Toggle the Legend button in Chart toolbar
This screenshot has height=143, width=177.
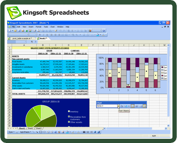coord(133,106)
